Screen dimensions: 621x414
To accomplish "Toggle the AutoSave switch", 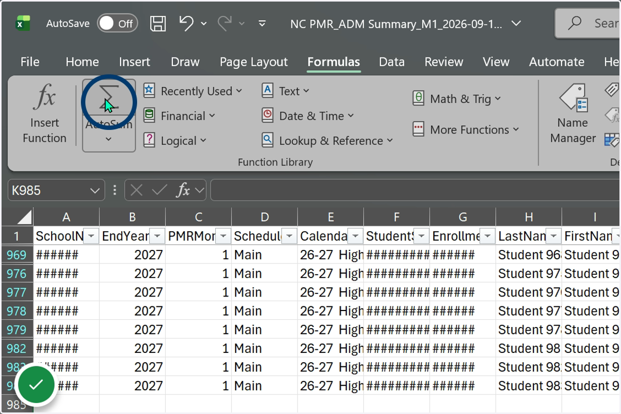I will click(117, 23).
